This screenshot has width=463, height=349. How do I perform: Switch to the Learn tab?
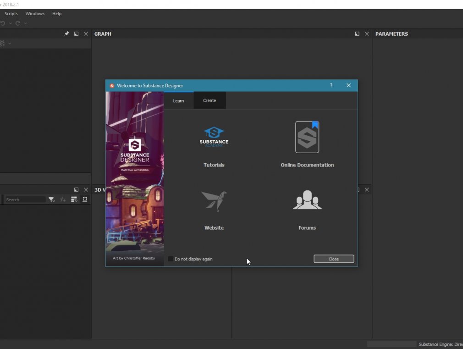(x=178, y=100)
